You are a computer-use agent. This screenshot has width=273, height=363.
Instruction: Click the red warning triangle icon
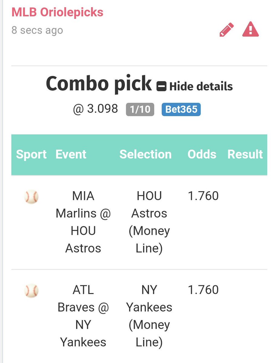[251, 30]
